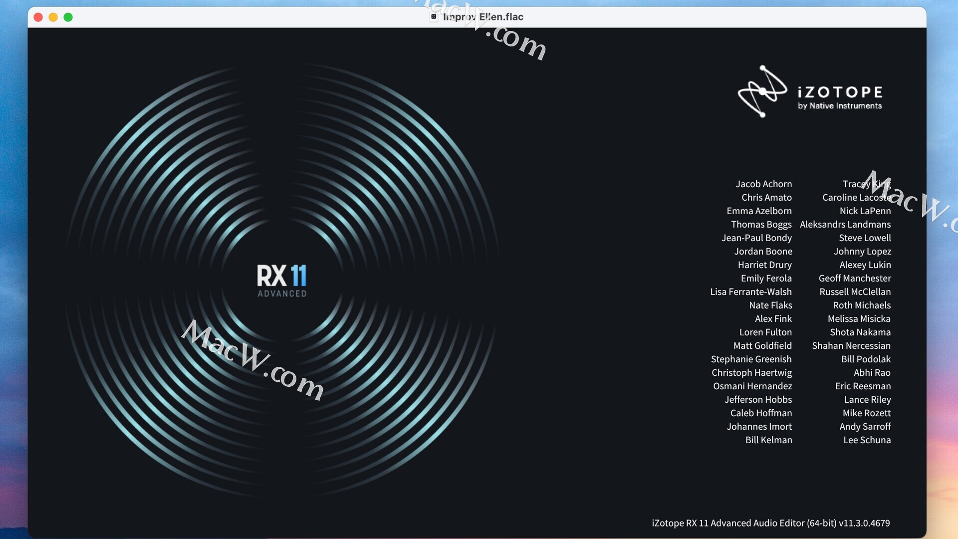958x539 pixels.
Task: Close the window with red button
Action: pyautogui.click(x=38, y=17)
